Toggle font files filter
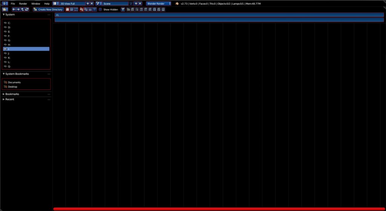Viewport: 386px width, 211px height. pyautogui.click(x=154, y=9)
